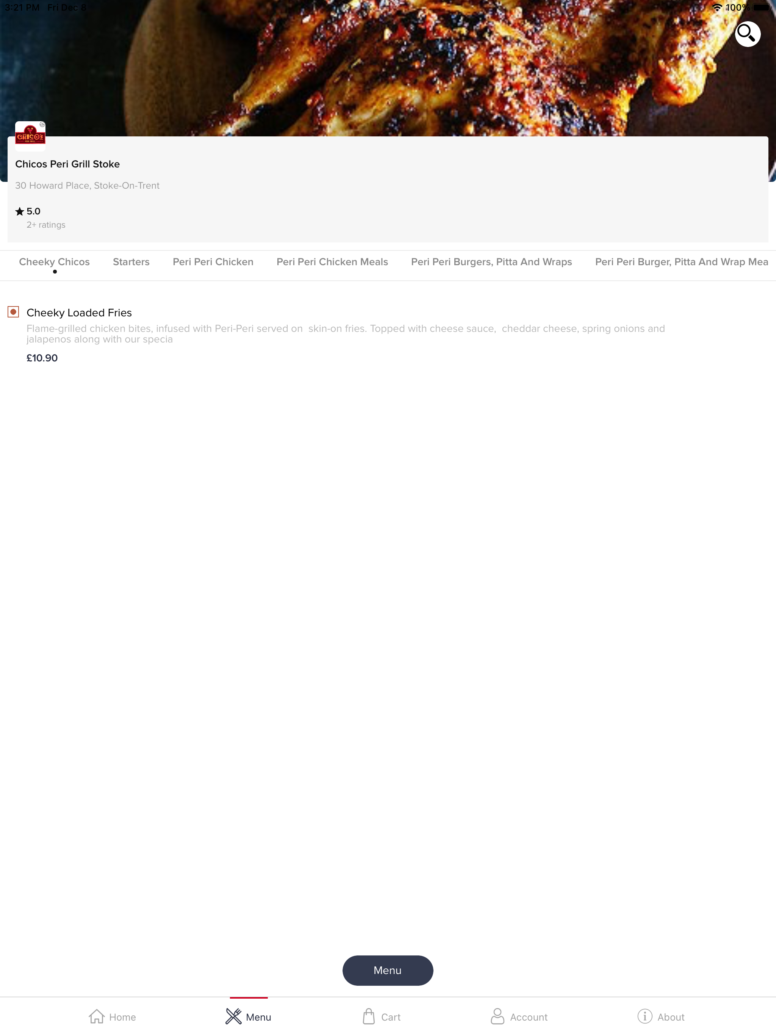Tap the Wi-Fi status icon
Screen dimensions: 776x1035
[717, 8]
